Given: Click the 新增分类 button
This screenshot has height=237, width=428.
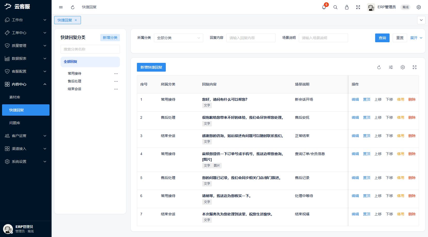Looking at the screenshot, I should (110, 38).
